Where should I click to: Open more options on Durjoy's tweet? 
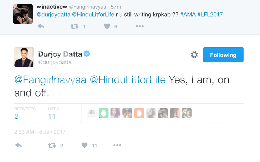pyautogui.click(x=117, y=145)
